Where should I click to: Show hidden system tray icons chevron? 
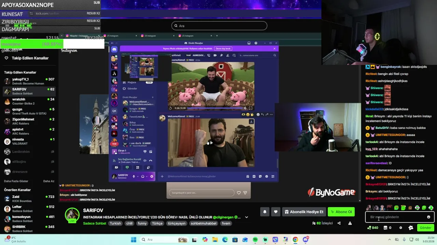click(390, 240)
